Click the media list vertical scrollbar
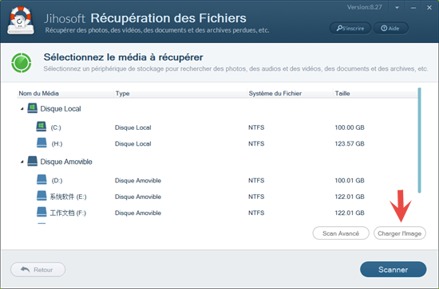Viewport: 439px width, 289px height. pos(419,140)
